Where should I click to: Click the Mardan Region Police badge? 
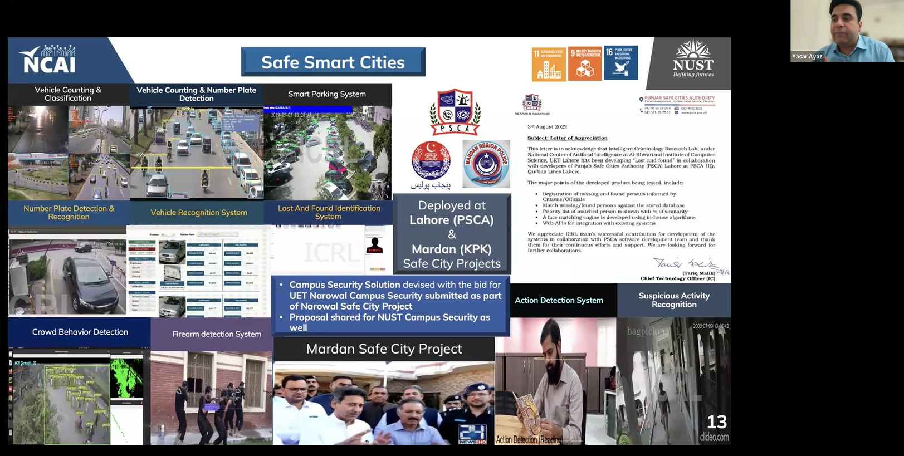pyautogui.click(x=486, y=163)
